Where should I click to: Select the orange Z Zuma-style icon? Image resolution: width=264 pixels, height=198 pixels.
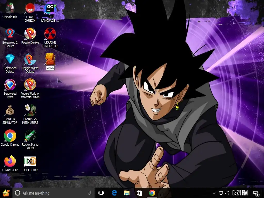50,59
